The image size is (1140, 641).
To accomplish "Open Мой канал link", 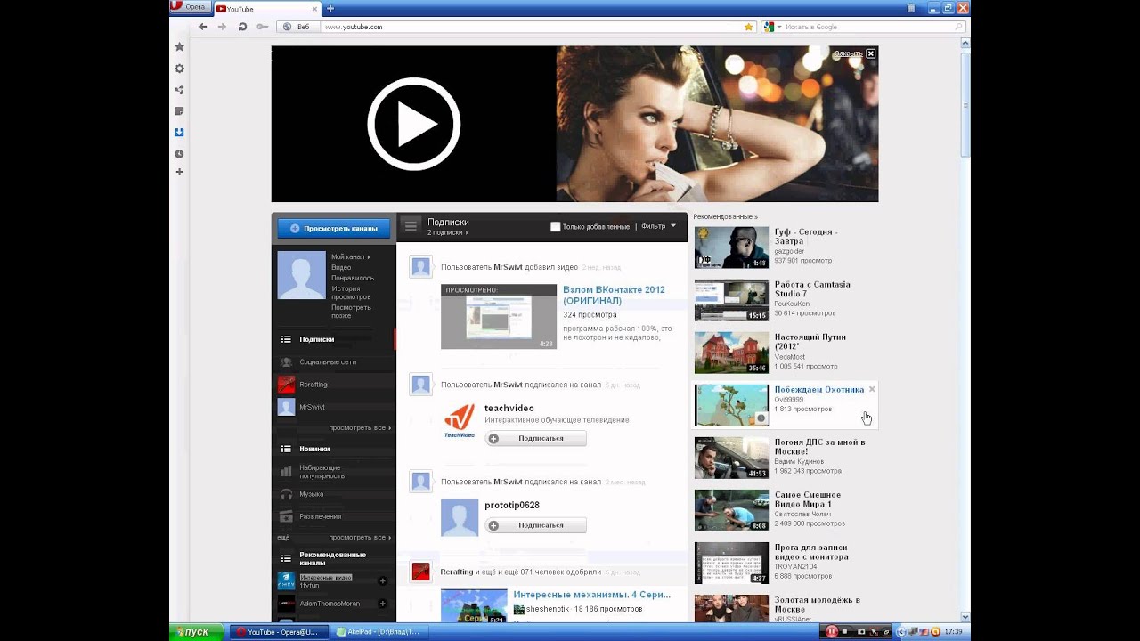I will [x=350, y=256].
